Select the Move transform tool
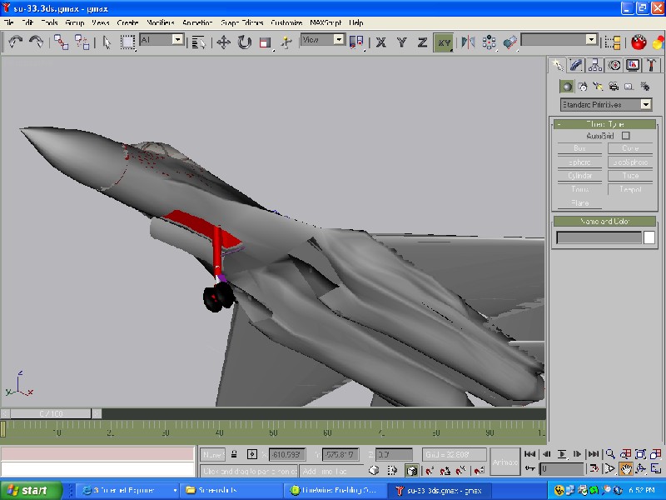Image resolution: width=666 pixels, height=500 pixels. pyautogui.click(x=224, y=42)
